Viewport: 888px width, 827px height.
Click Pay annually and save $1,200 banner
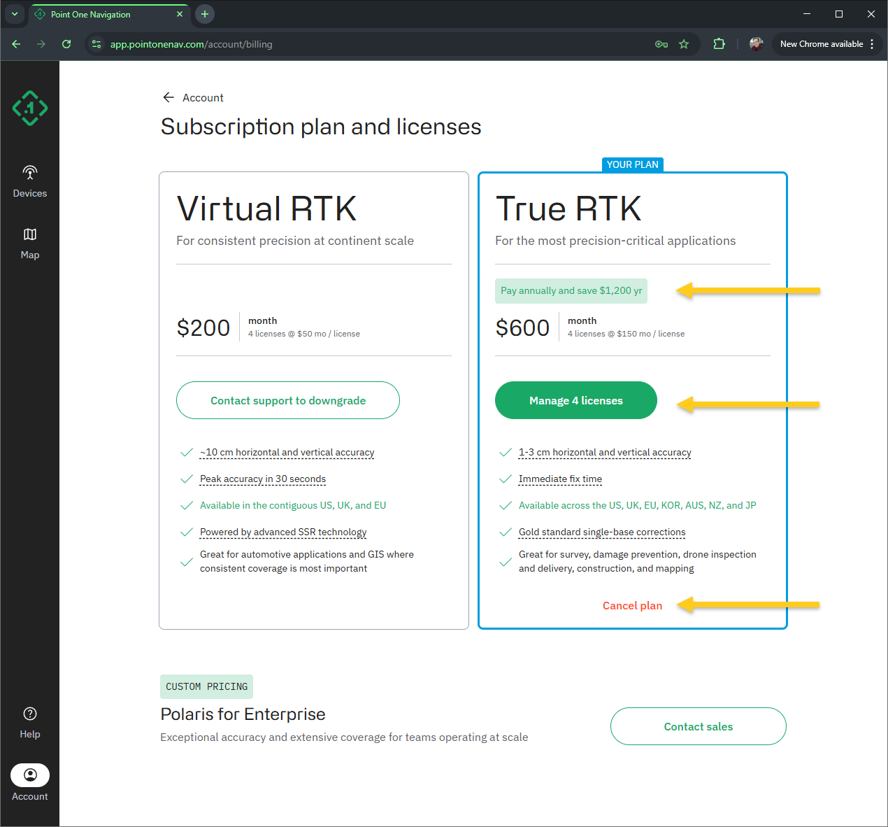tap(571, 291)
